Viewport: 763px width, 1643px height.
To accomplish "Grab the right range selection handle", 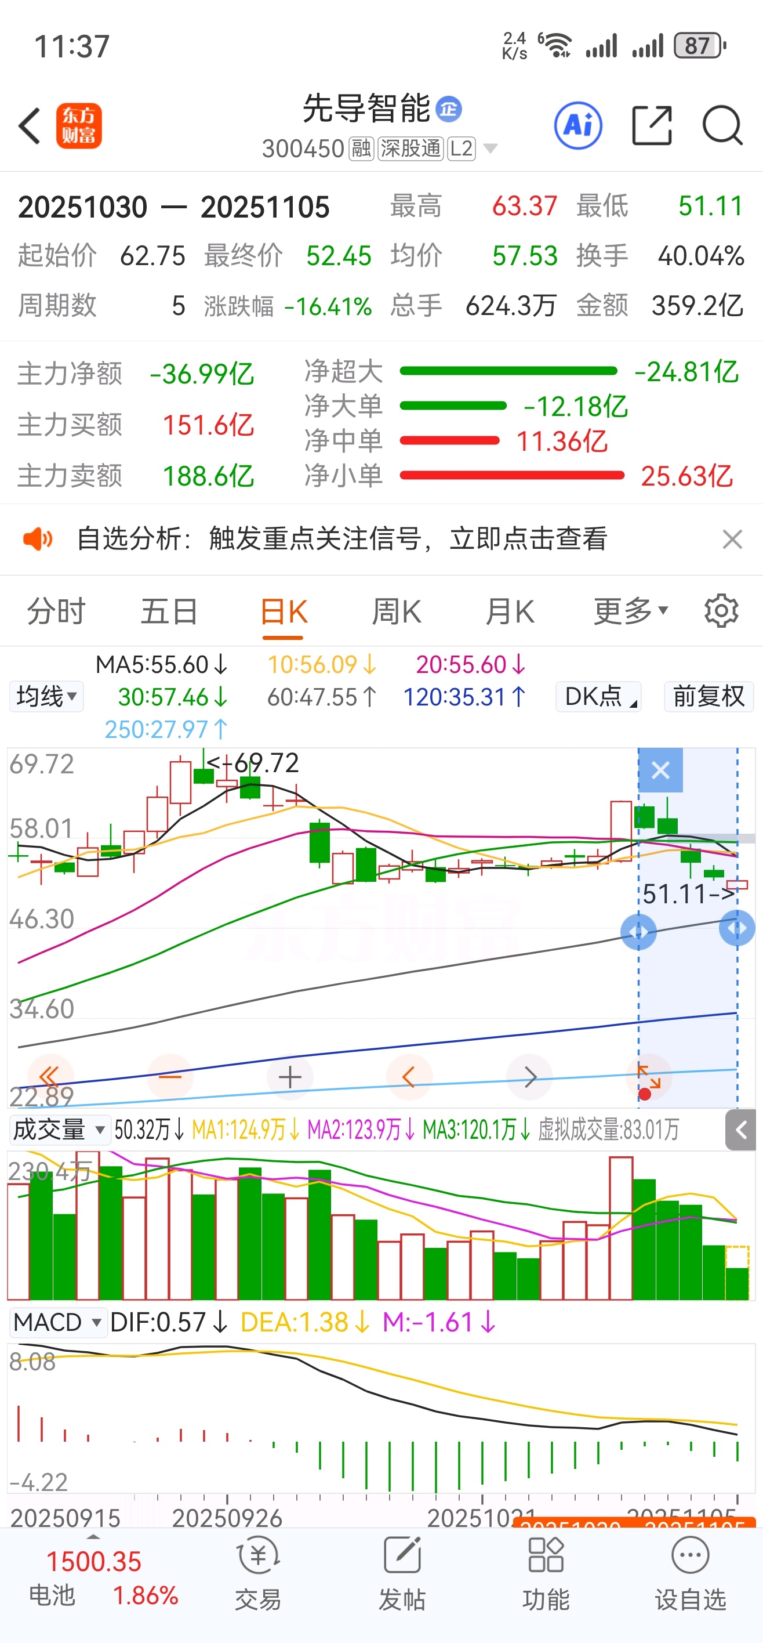I will pos(737,928).
